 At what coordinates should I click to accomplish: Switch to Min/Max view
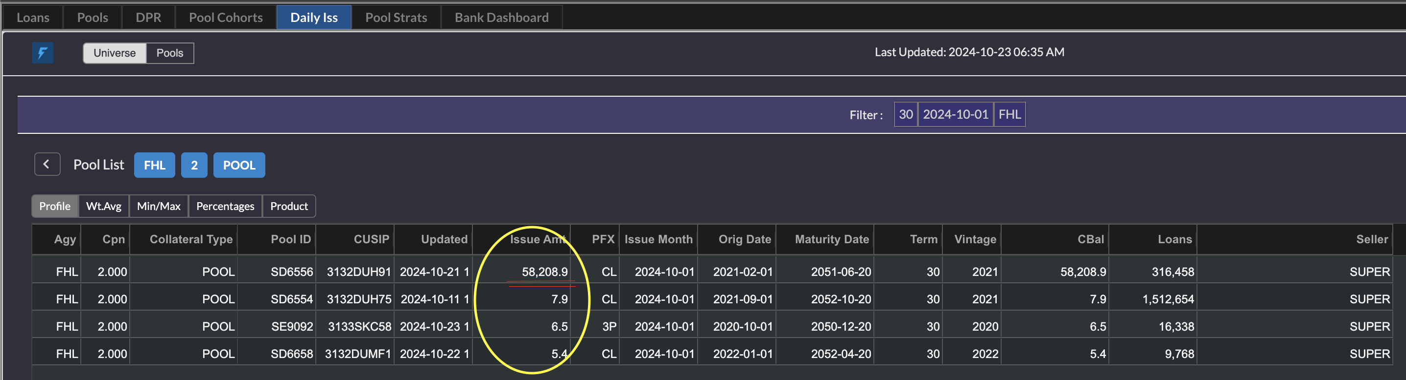[x=158, y=206]
